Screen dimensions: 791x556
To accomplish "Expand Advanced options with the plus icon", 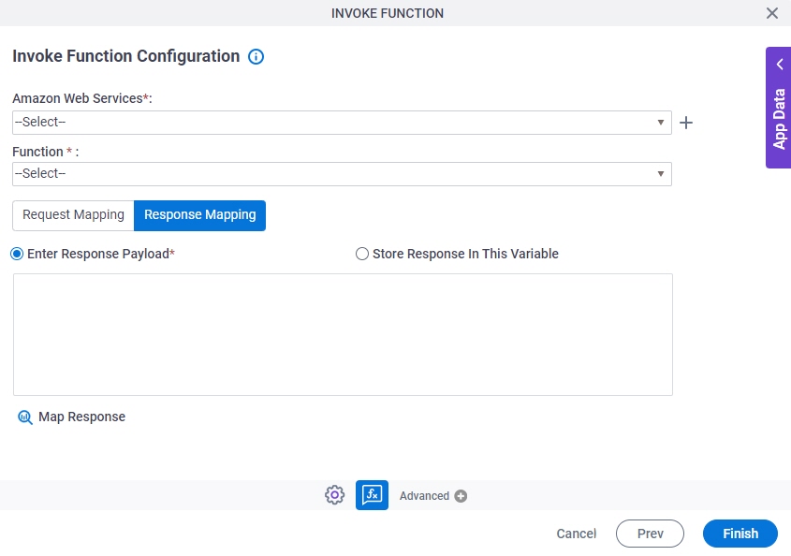I will [x=460, y=496].
